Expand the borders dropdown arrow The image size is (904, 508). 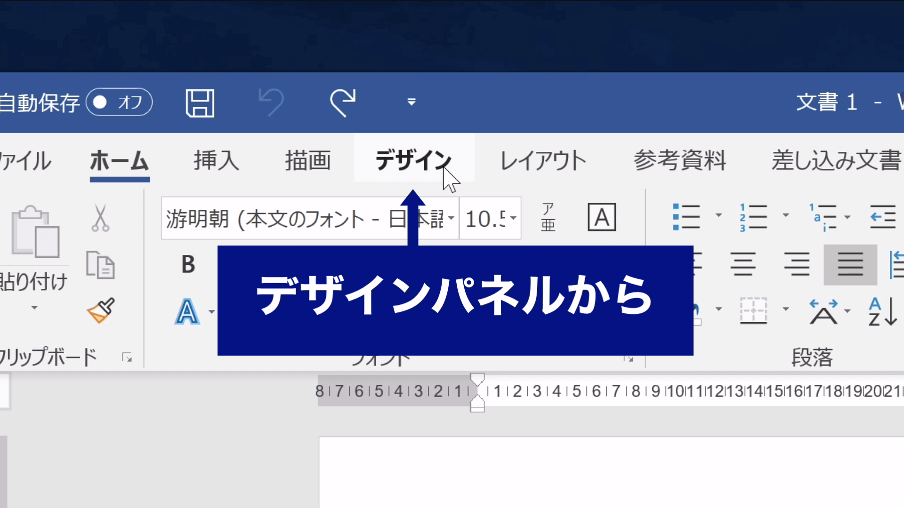(x=785, y=309)
